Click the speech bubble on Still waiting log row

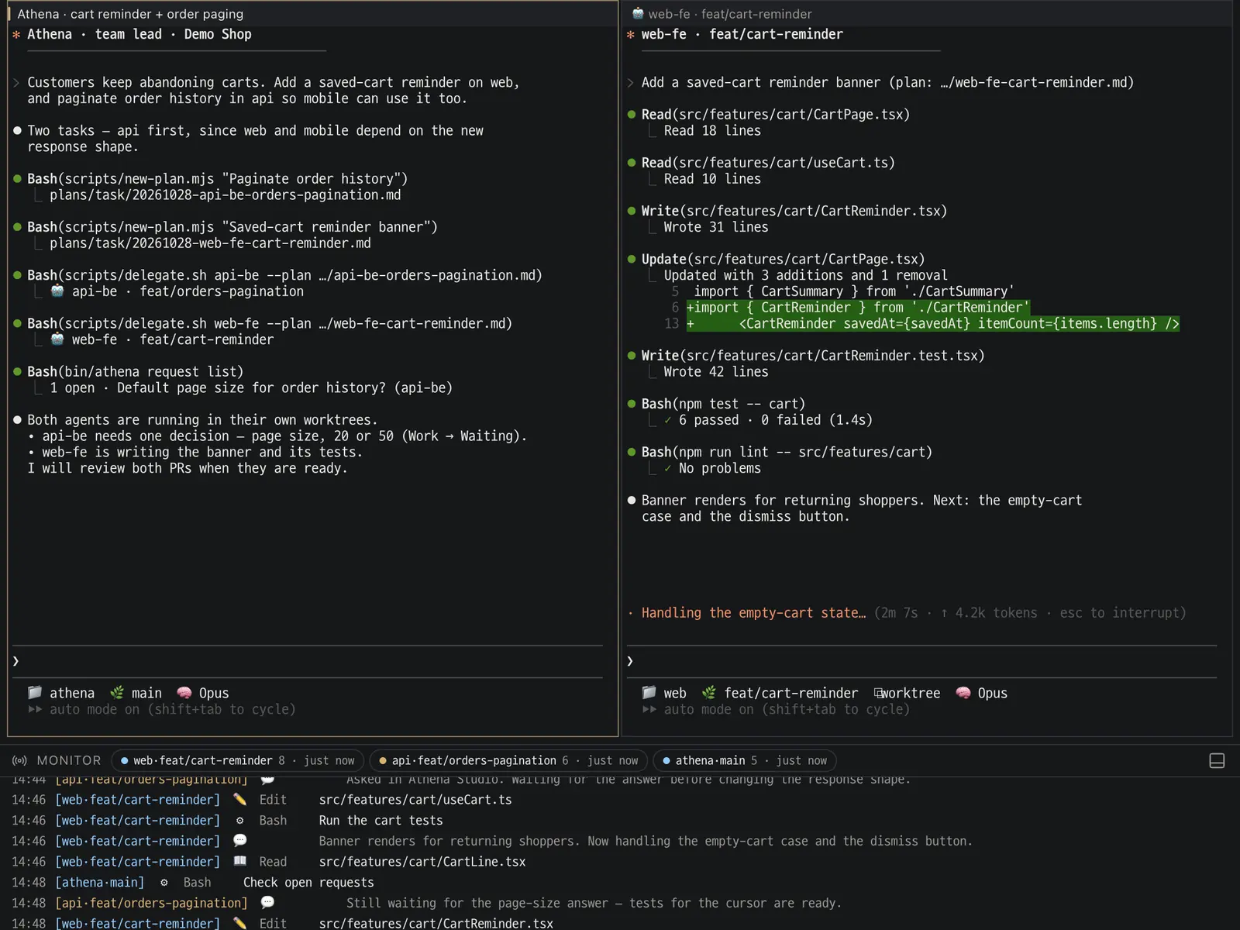[267, 903]
